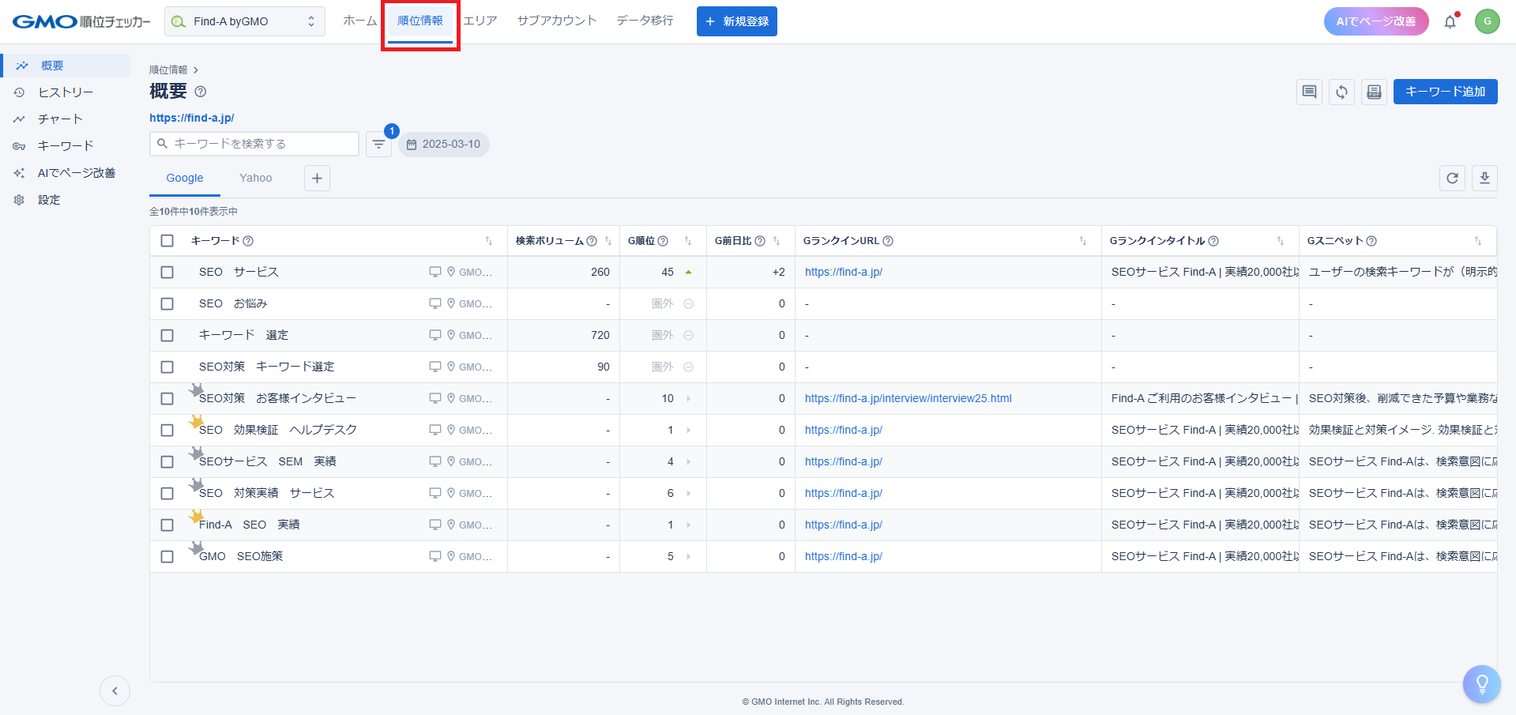Sort by GランクインURL column arrows

pyautogui.click(x=1083, y=241)
